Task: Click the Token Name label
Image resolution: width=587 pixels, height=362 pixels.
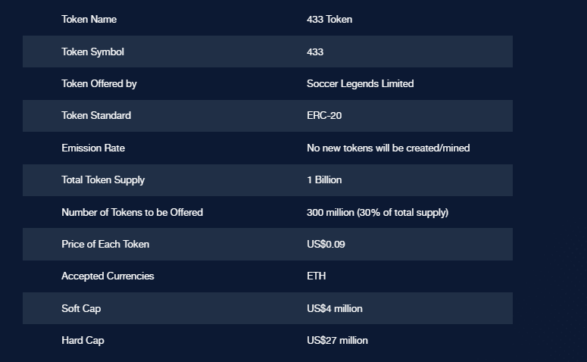Action: [x=89, y=20]
